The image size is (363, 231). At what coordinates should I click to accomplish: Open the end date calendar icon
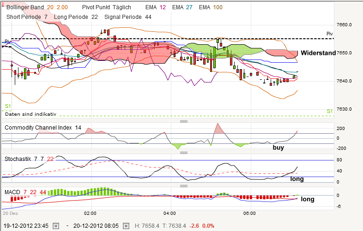[x=126, y=225]
